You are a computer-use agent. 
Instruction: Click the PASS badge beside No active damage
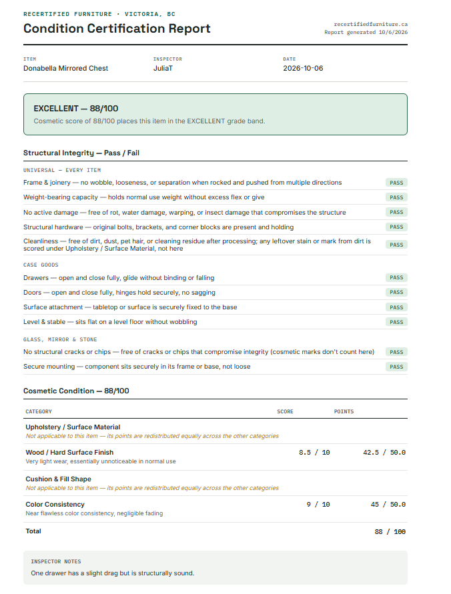[x=396, y=212]
